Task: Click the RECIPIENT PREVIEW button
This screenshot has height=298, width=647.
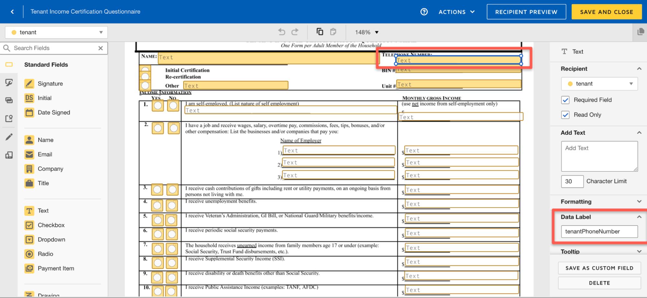Action: click(x=526, y=12)
